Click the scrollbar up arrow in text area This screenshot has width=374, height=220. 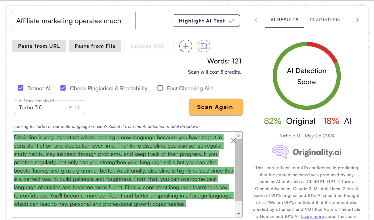coord(238,136)
